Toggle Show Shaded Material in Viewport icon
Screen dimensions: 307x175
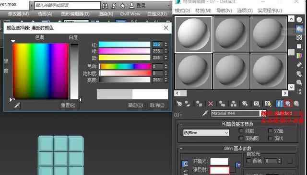(x=268, y=104)
